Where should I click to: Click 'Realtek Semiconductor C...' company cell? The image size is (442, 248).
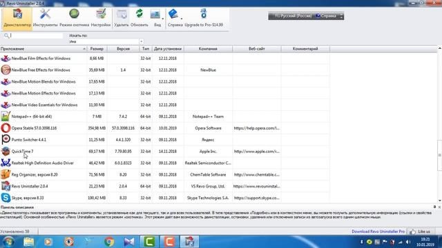(208, 163)
